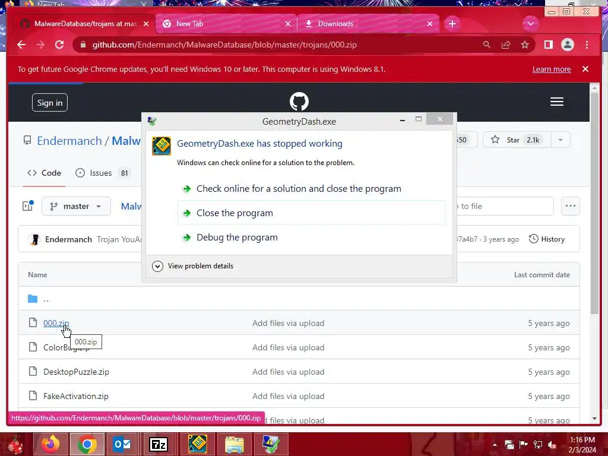This screenshot has height=456, width=608.
Task: Click the network tray icon
Action: point(538,444)
